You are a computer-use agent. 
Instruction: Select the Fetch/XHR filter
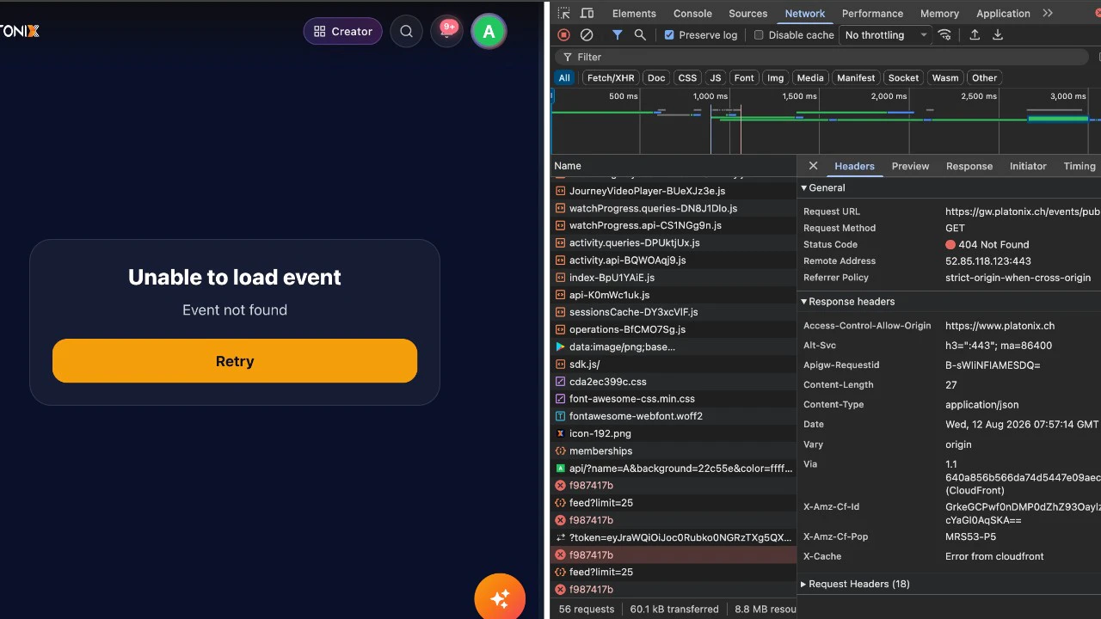click(x=611, y=77)
